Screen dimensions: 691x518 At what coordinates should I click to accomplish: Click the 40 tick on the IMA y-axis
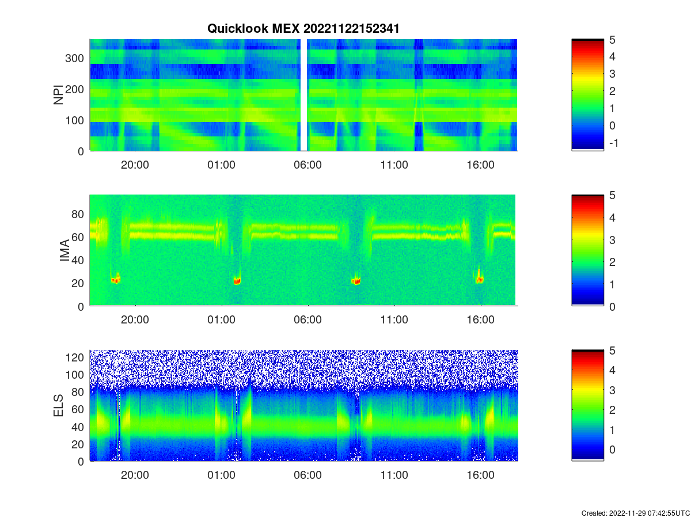pyautogui.click(x=79, y=260)
